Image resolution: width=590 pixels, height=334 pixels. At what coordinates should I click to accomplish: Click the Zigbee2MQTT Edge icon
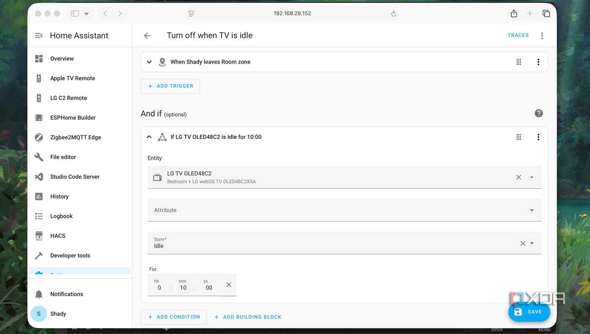pyautogui.click(x=39, y=137)
